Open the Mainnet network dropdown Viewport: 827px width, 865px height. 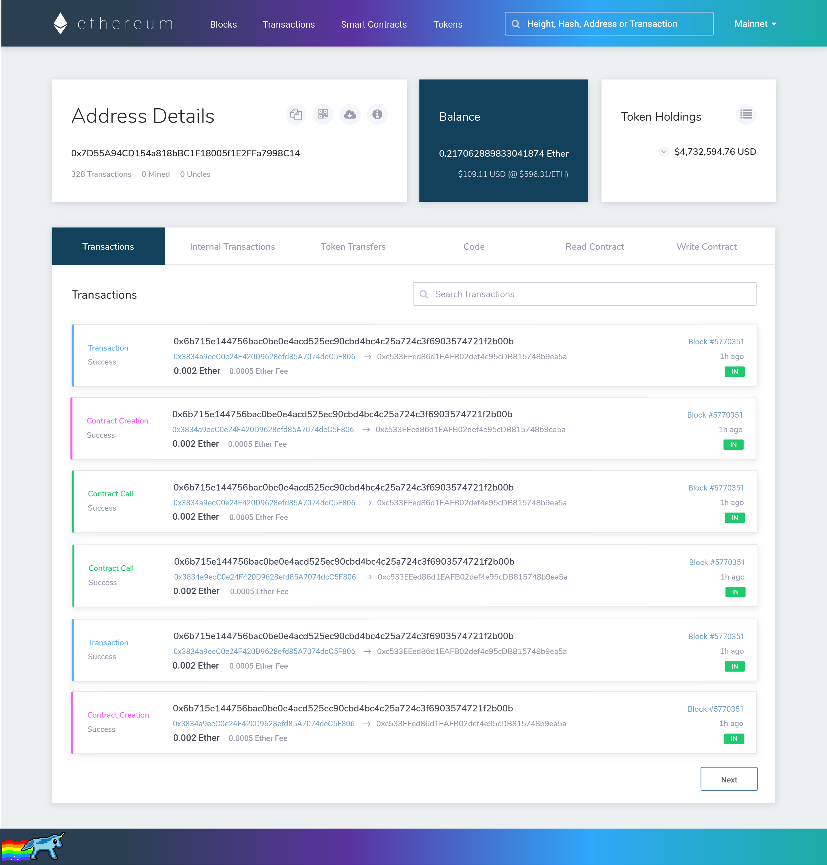coord(755,24)
